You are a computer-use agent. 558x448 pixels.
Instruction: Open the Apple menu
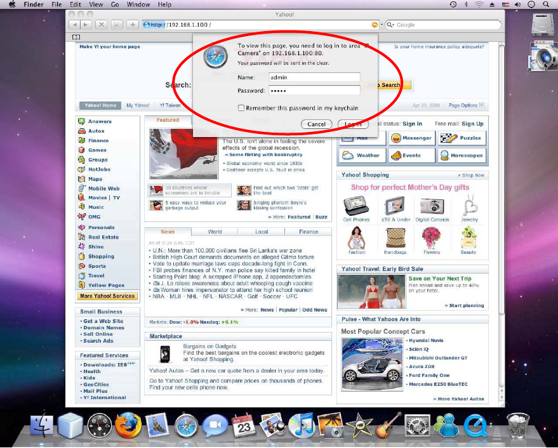12,4
